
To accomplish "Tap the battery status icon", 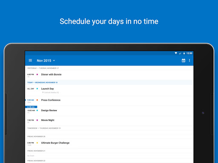I will coord(184,53).
